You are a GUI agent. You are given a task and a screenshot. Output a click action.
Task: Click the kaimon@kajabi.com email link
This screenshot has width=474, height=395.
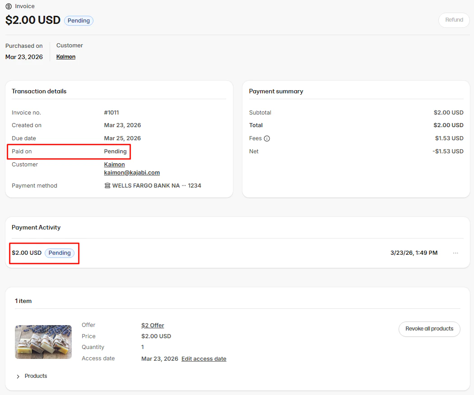click(x=132, y=172)
